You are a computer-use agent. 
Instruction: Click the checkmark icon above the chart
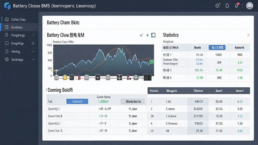pos(141,35)
